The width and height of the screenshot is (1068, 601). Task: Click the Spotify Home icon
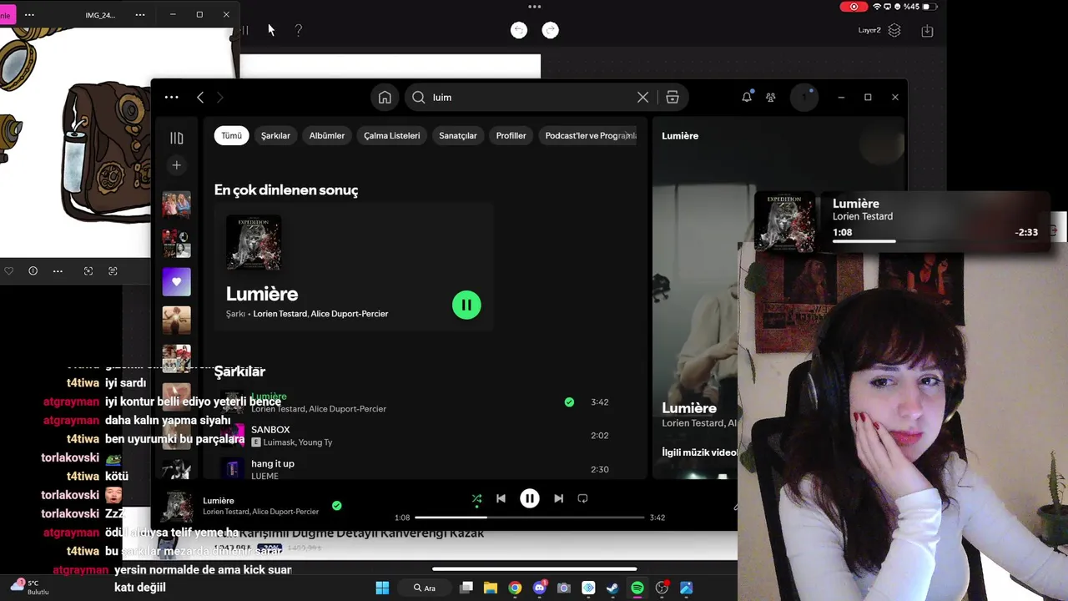pos(385,97)
